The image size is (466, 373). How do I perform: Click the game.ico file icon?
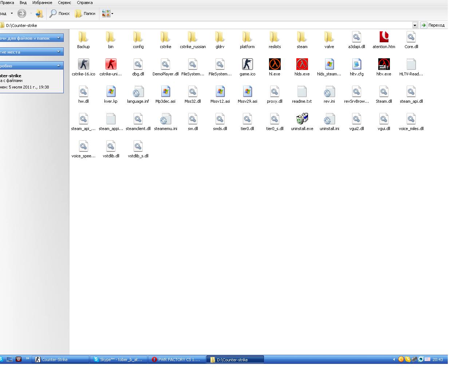(x=247, y=64)
